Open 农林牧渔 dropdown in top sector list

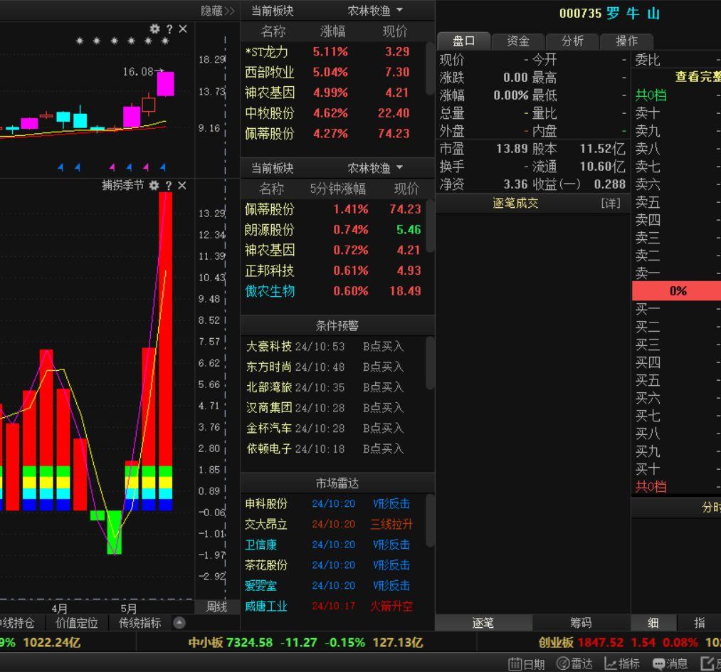pos(375,11)
